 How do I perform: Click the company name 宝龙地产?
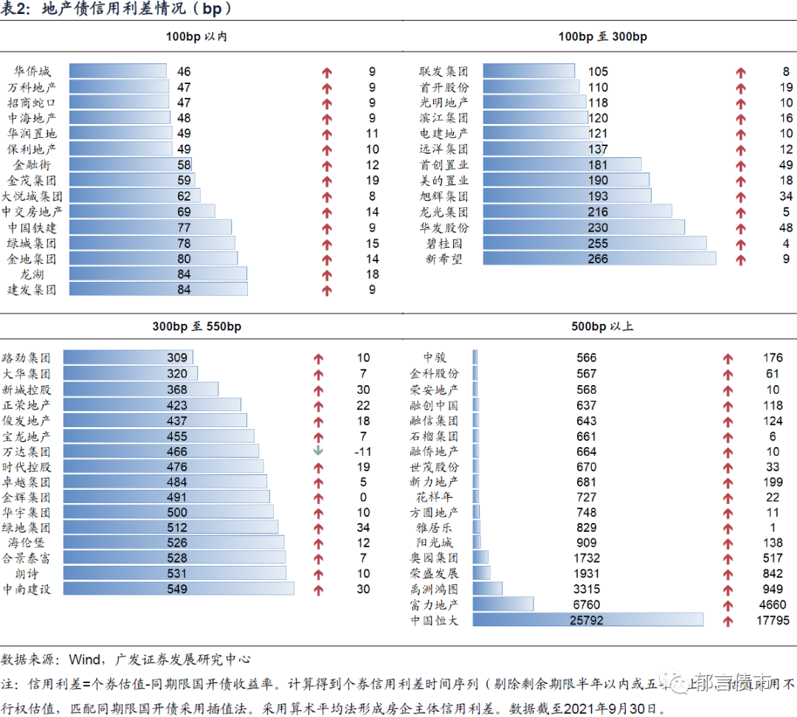click(27, 437)
